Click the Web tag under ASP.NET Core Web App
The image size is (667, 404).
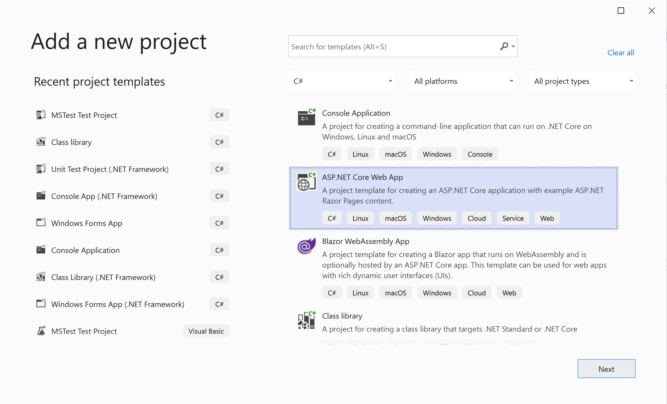pyautogui.click(x=547, y=218)
